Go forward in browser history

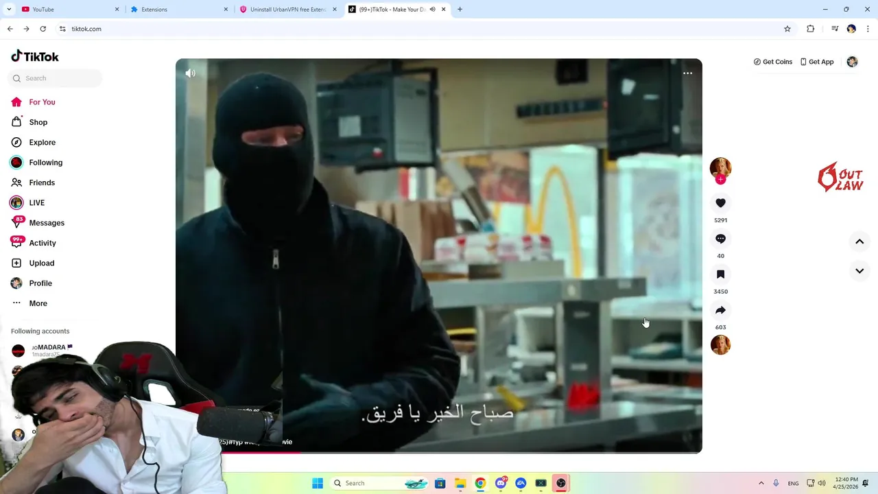click(x=26, y=29)
